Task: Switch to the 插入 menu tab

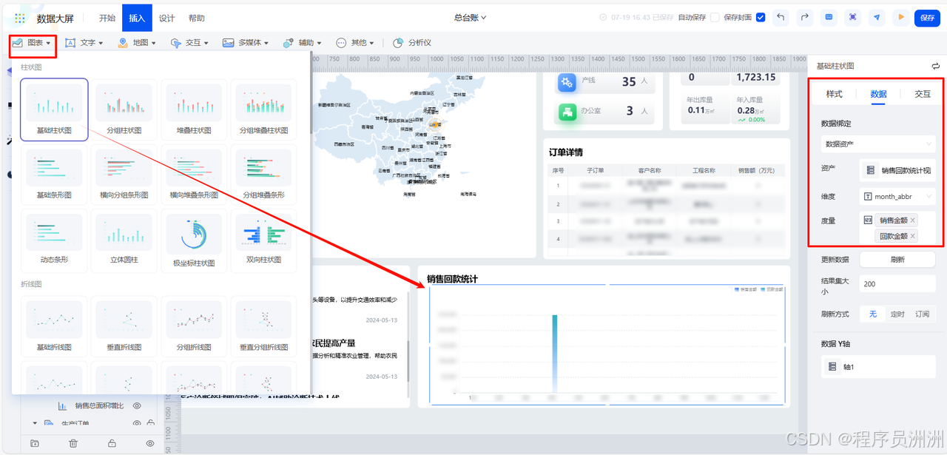Action: 137,18
